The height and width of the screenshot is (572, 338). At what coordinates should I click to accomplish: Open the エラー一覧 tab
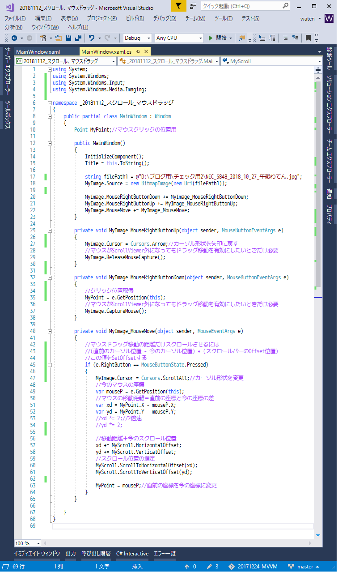tap(165, 554)
